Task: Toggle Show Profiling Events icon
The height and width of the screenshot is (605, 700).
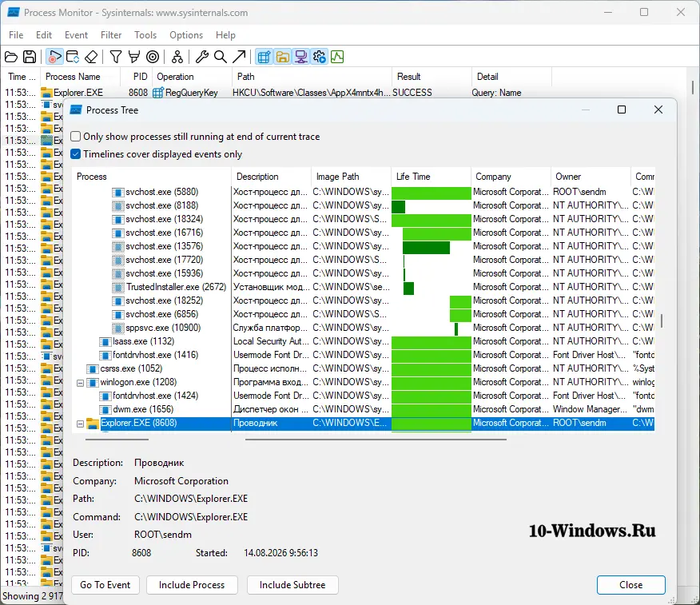Action: (x=337, y=57)
